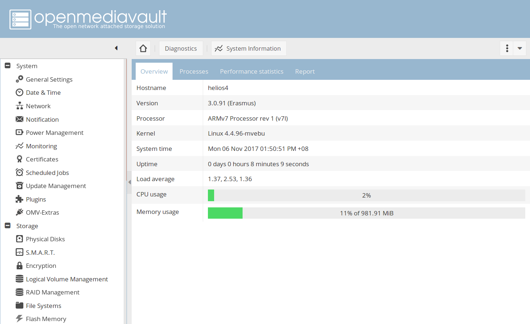530x324 pixels.
Task: Open General Settings in the sidebar
Action: [x=49, y=79]
